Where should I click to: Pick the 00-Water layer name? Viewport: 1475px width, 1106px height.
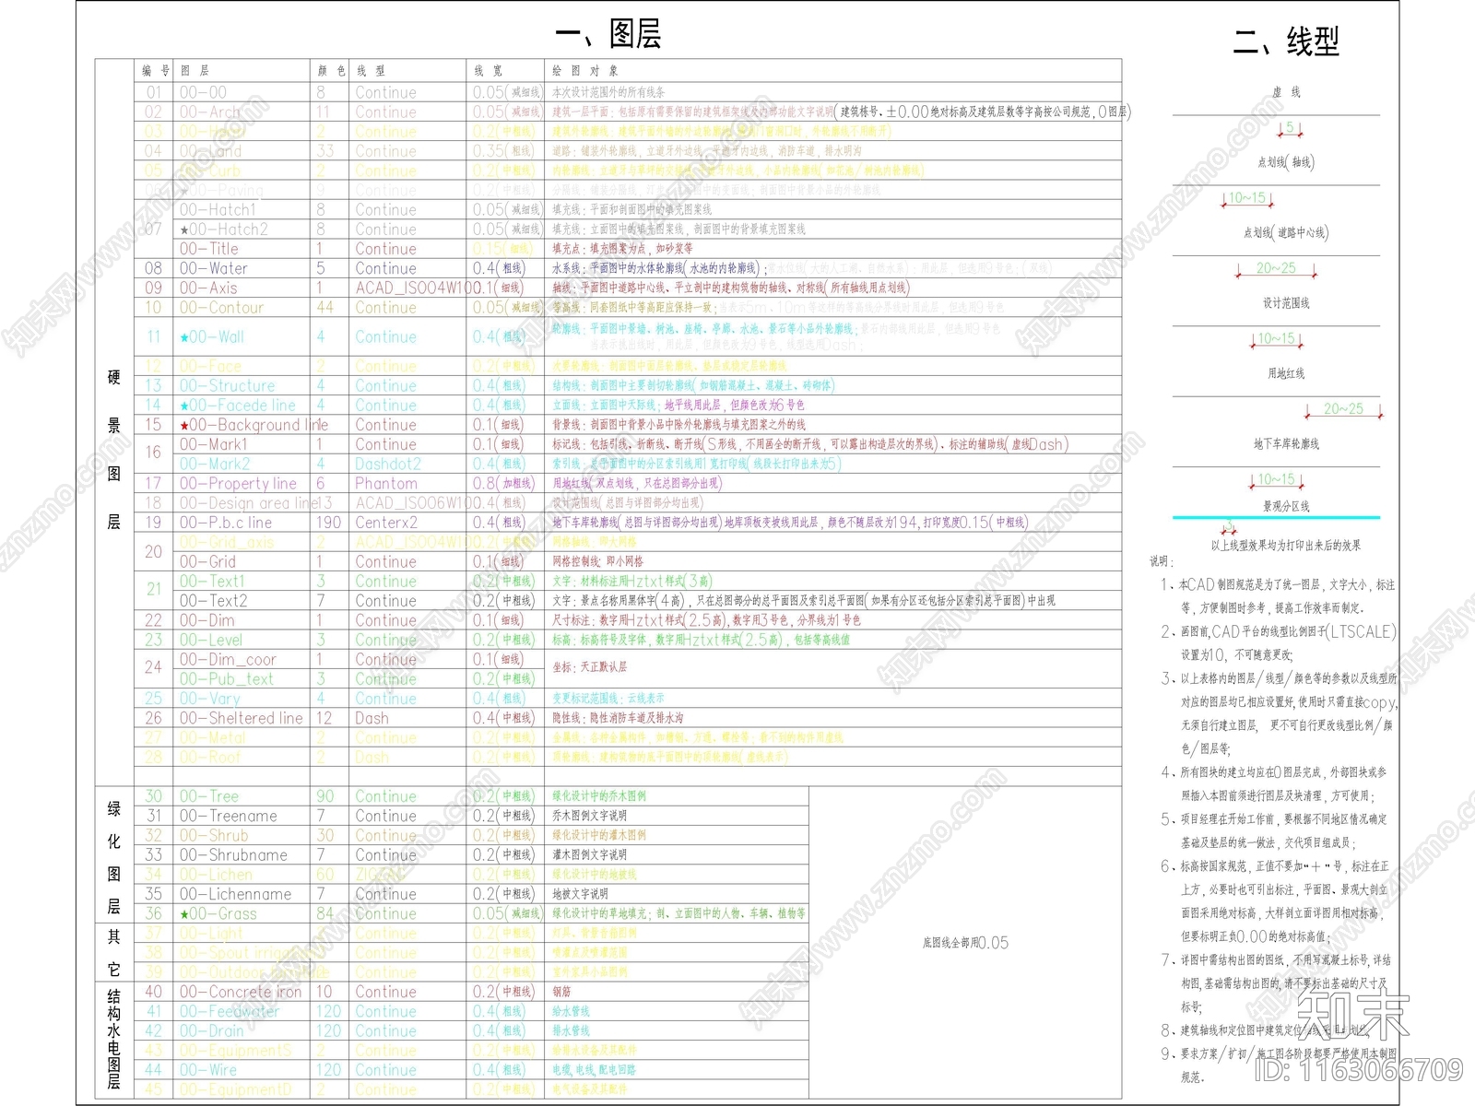[214, 268]
